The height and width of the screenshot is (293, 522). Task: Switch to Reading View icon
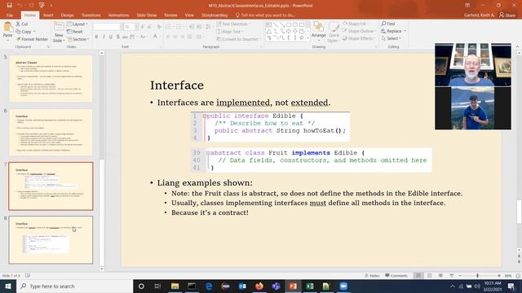point(440,276)
